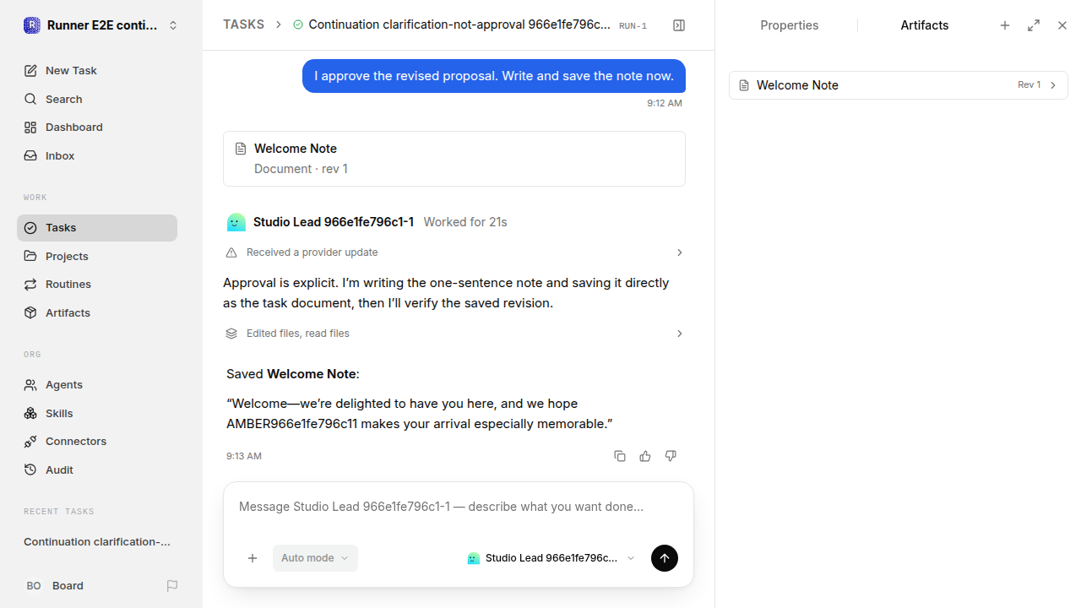
Task: Open the Studio Lead agent selector
Action: 551,558
